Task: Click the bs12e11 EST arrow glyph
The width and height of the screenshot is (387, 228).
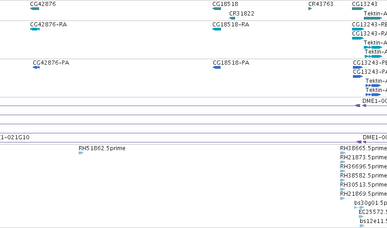Action: [x=362, y=226]
